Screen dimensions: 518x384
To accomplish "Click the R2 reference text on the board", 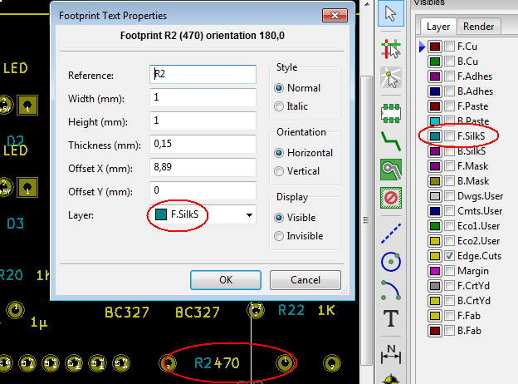I will coord(203,363).
